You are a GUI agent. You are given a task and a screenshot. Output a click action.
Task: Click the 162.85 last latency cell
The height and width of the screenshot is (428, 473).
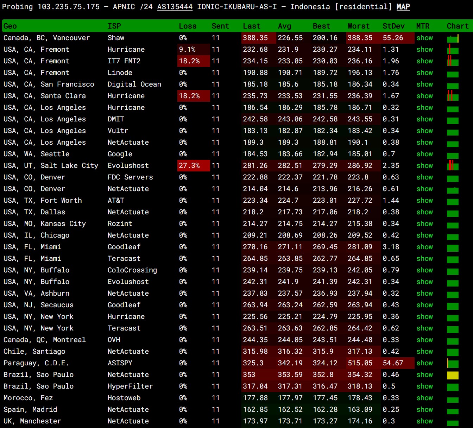pos(259,409)
